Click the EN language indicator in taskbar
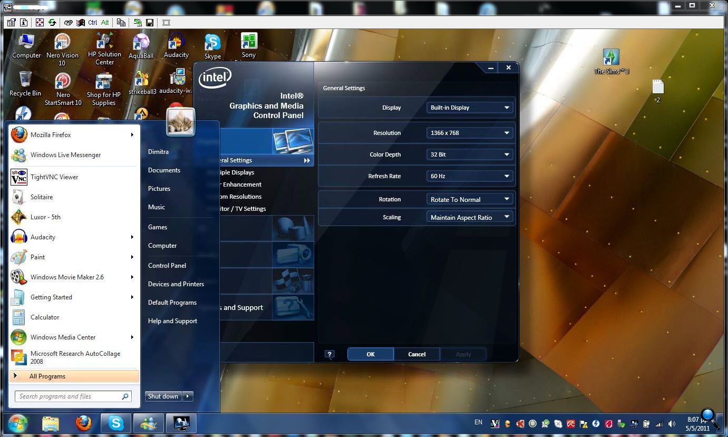Screen dimensions: 728x437 click(478, 422)
